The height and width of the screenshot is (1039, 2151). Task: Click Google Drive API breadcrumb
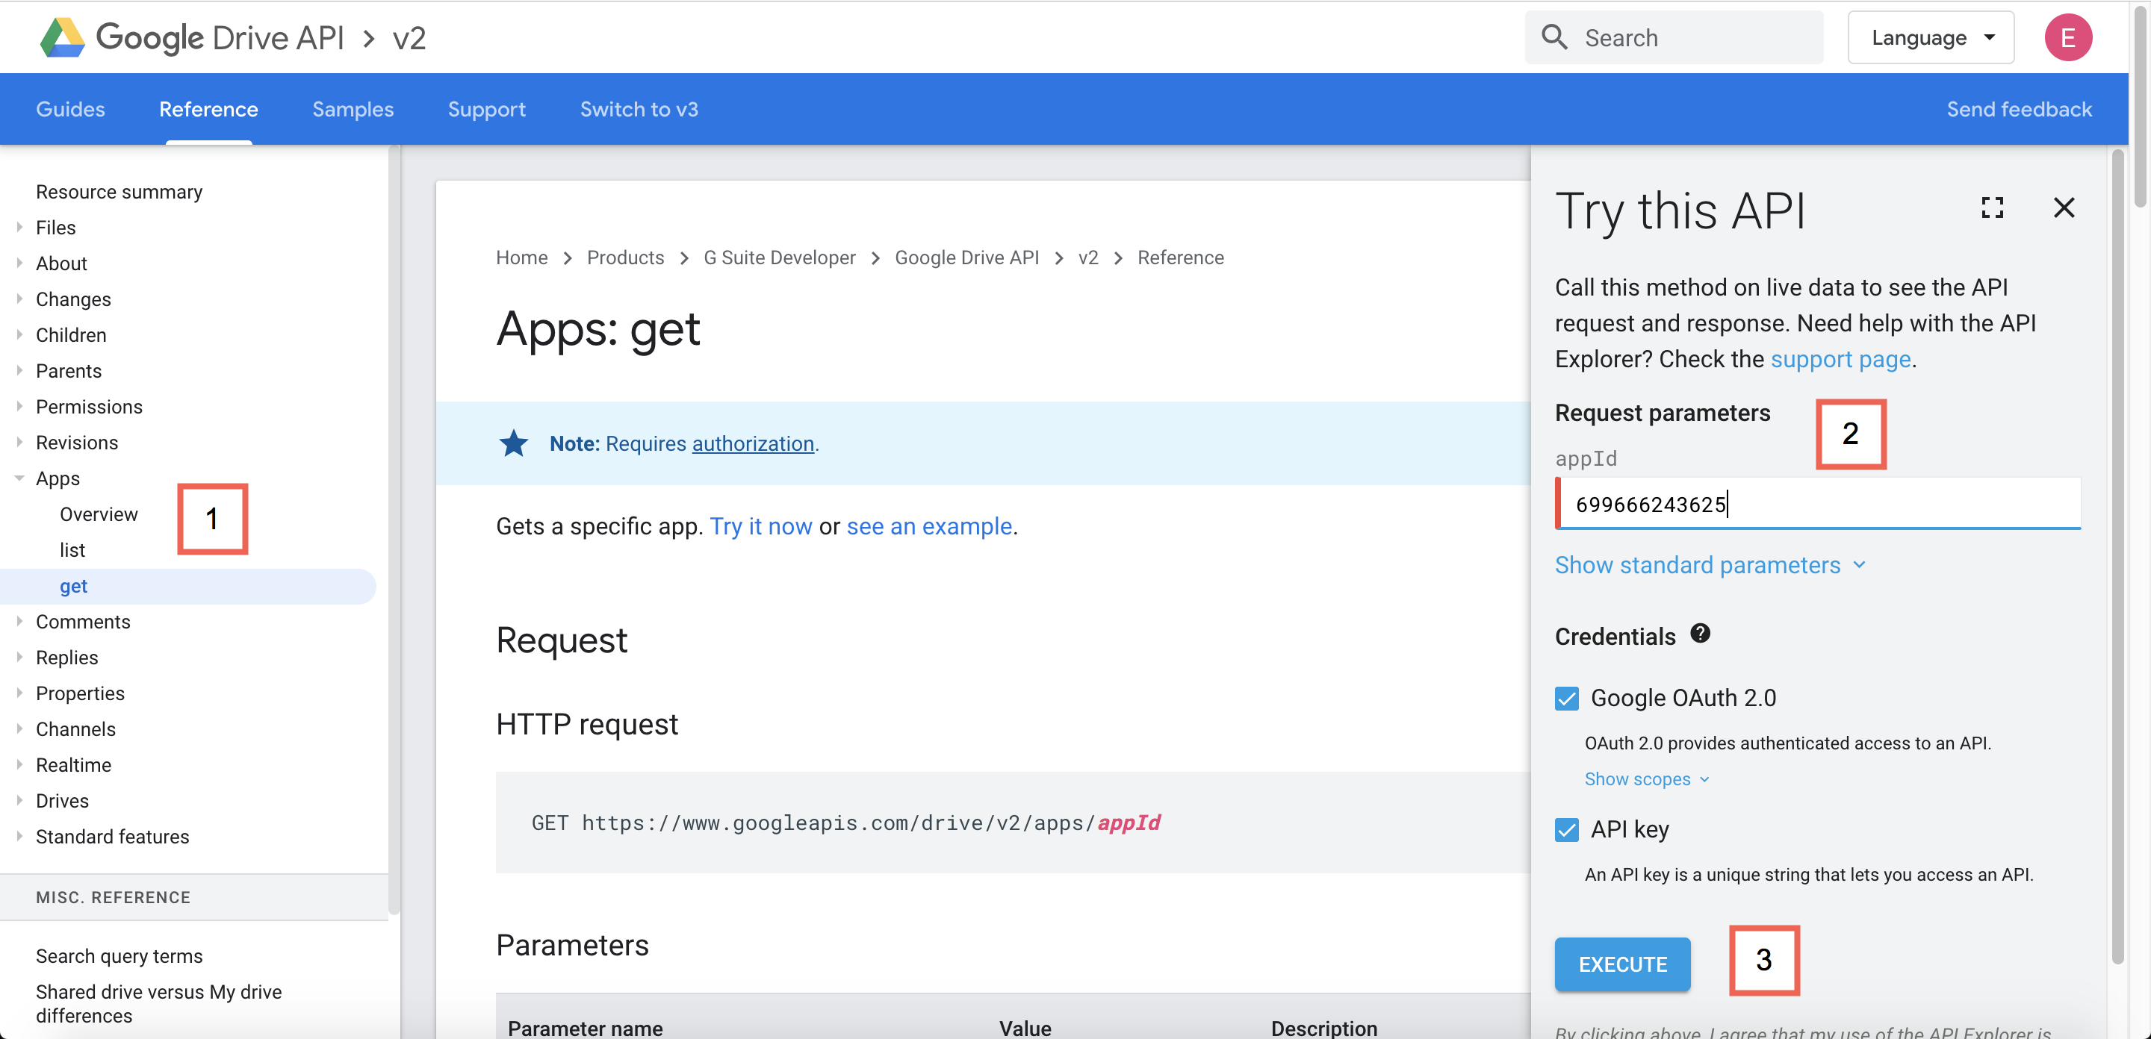point(966,257)
